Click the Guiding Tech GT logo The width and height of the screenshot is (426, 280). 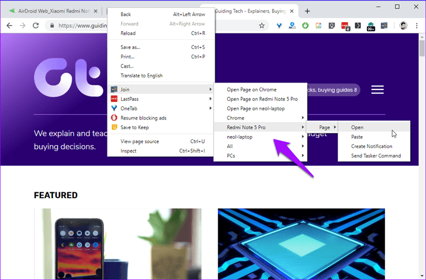[x=69, y=77]
